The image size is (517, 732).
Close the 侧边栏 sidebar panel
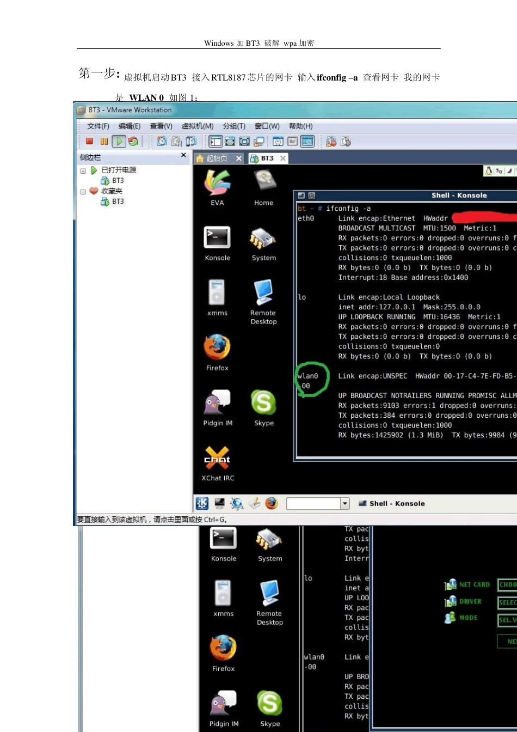[x=183, y=156]
